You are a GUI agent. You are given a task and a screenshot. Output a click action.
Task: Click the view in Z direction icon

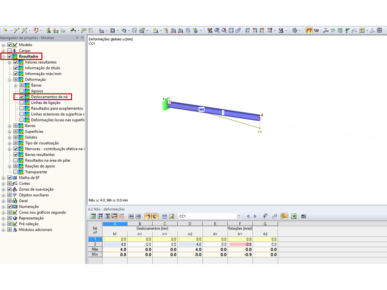point(262,31)
